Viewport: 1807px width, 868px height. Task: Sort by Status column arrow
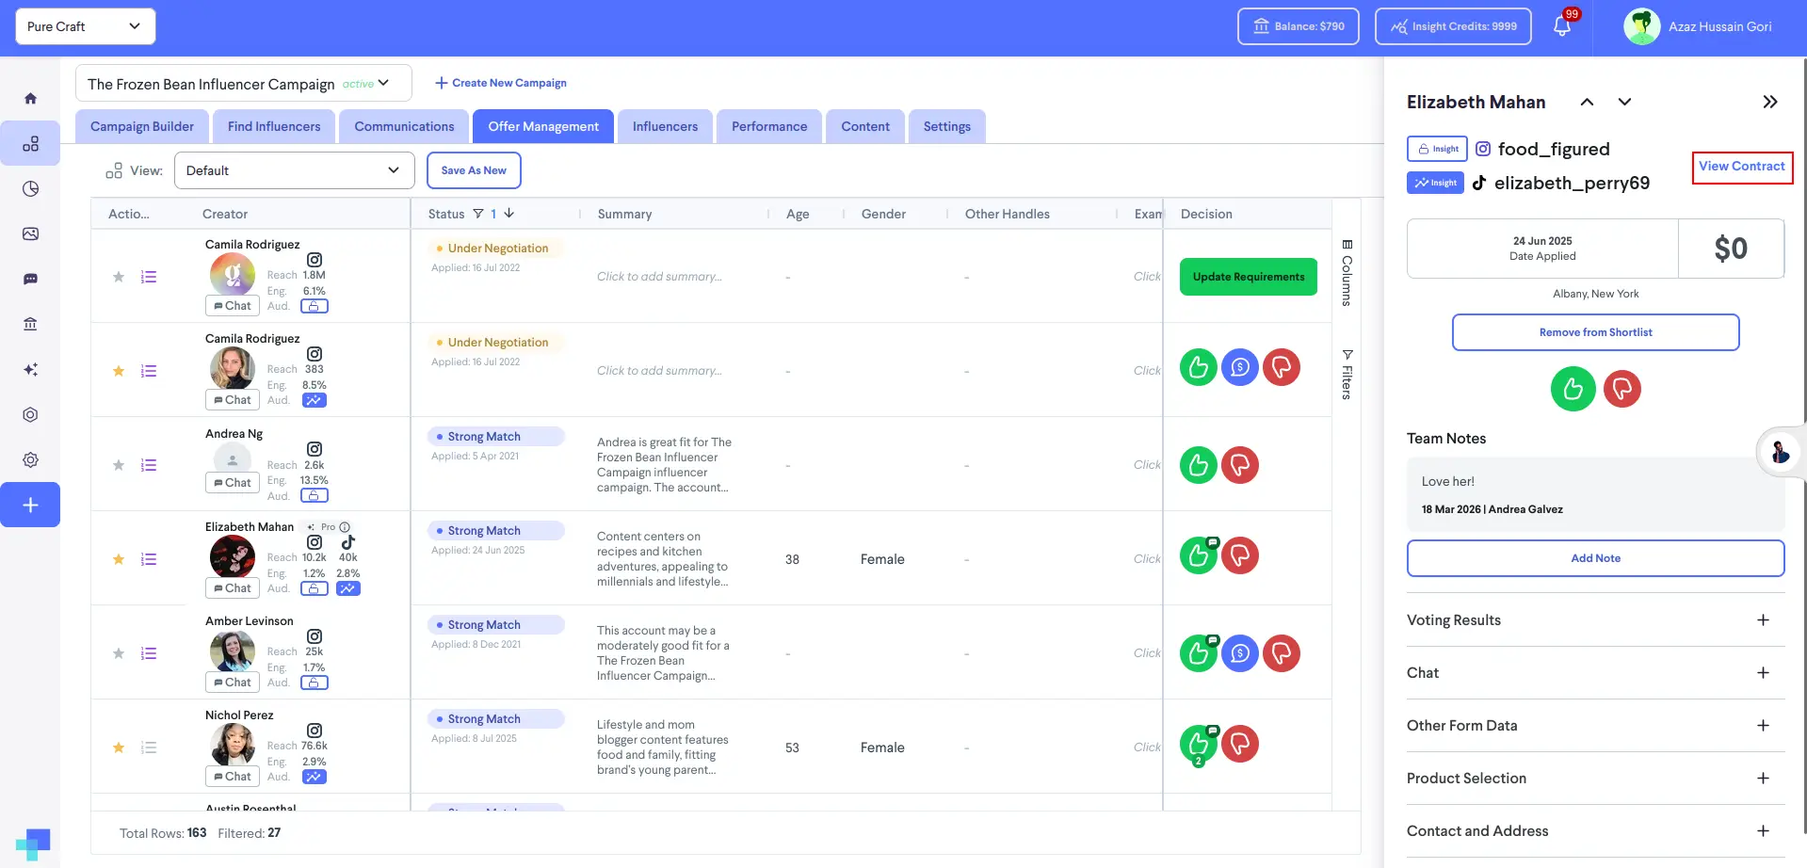509,214
